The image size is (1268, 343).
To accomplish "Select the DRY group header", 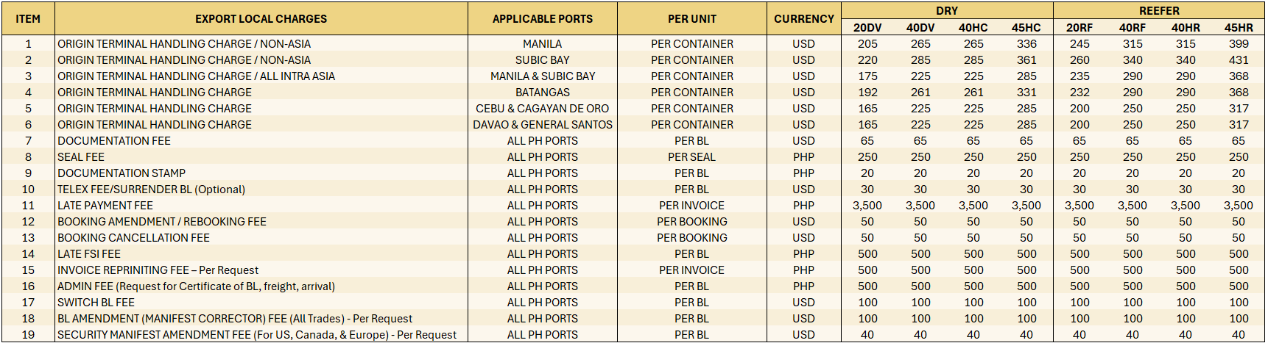I will point(946,11).
